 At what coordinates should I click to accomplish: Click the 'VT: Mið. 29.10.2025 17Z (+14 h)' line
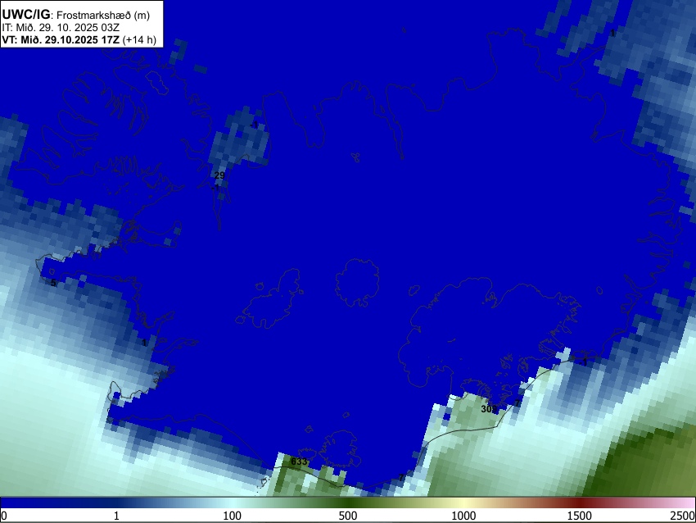point(79,39)
